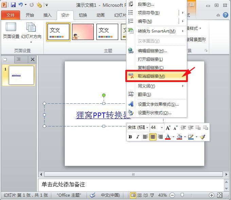Start slide show icon in status bar

152,195
